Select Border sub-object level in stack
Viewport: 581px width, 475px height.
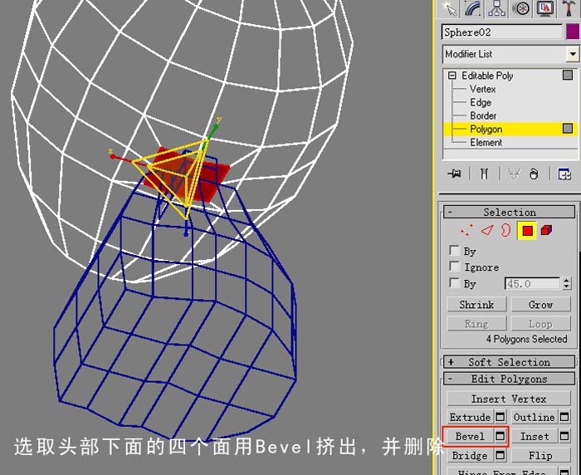[483, 115]
